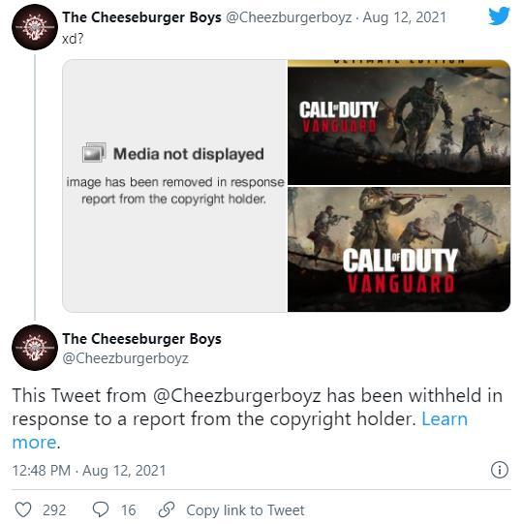Open replies via the speech bubble icon

[x=101, y=509]
